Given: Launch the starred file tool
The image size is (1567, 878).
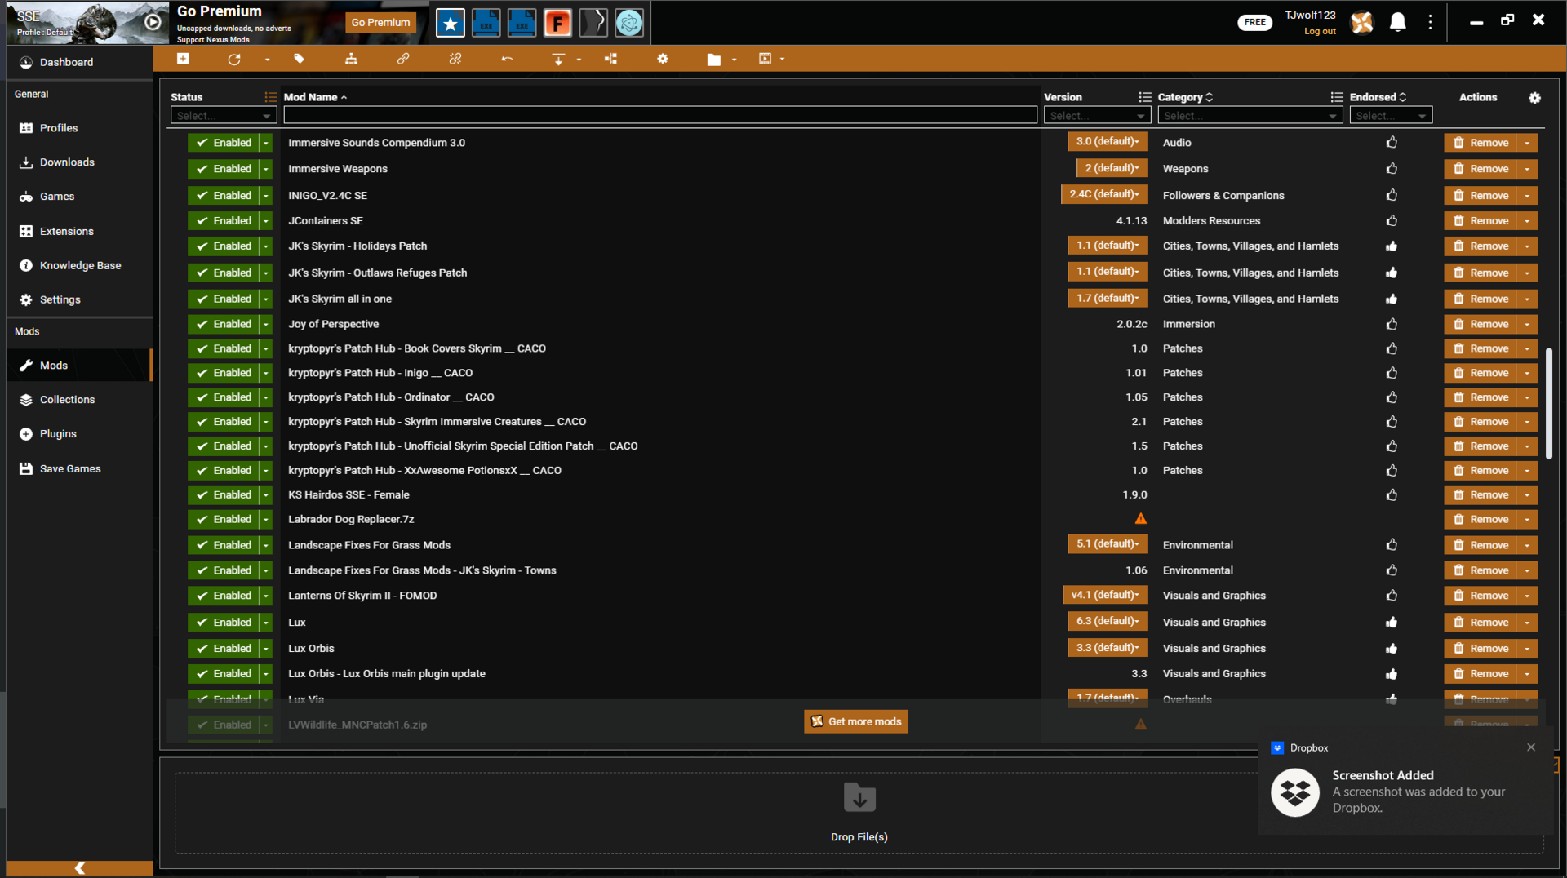Looking at the screenshot, I should (x=450, y=23).
